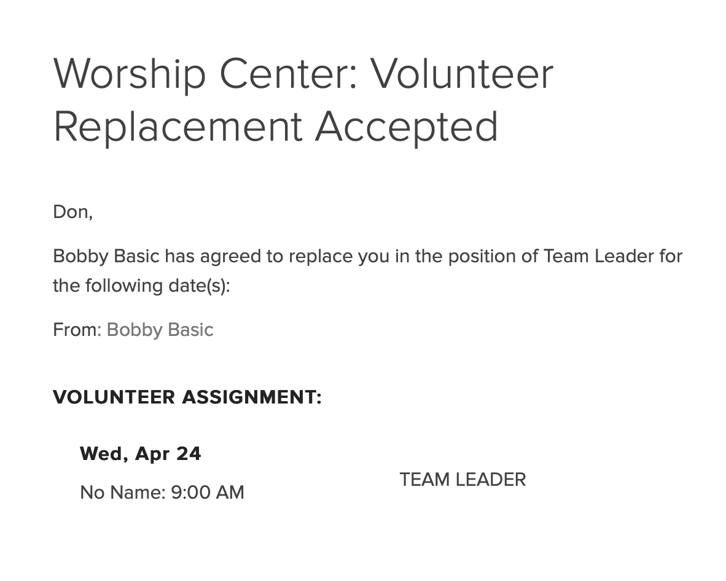Select the Don, greeting text

(x=73, y=212)
